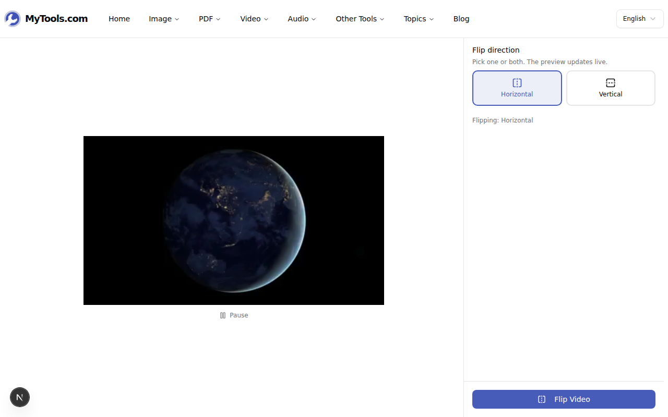Click the vertical flip icon

(x=611, y=83)
